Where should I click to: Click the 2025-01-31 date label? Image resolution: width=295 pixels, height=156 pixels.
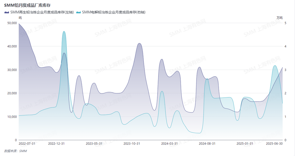pyautogui.click(x=245, y=144)
